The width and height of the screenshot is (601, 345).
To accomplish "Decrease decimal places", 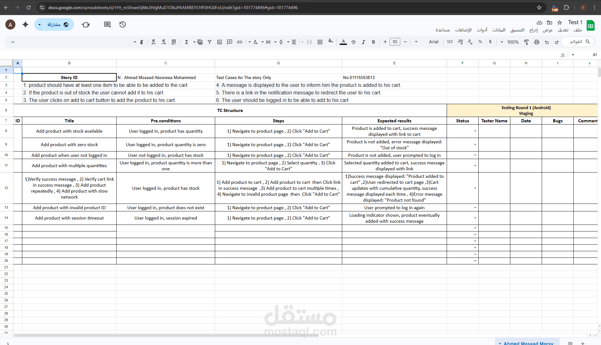I will click(x=470, y=42).
